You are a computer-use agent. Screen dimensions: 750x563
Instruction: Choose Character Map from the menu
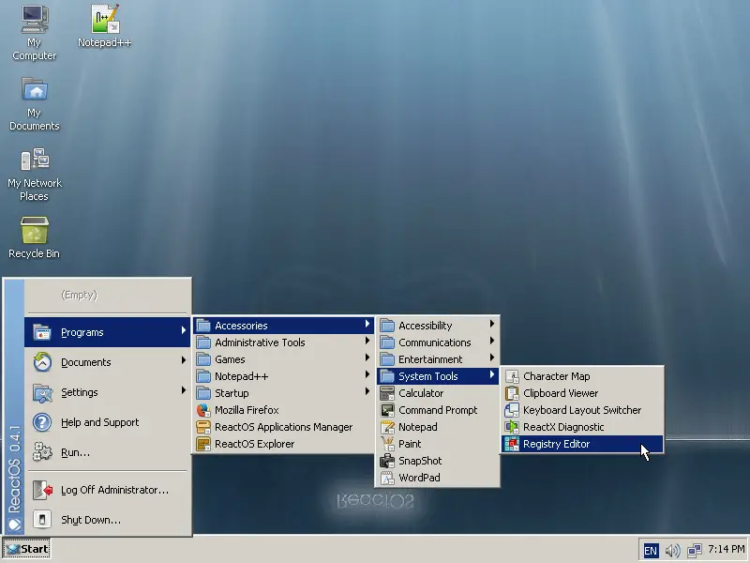pos(582,376)
